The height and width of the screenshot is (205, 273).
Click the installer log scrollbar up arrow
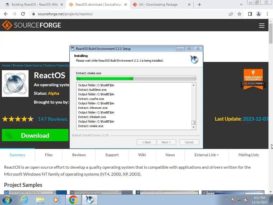[x=194, y=85]
